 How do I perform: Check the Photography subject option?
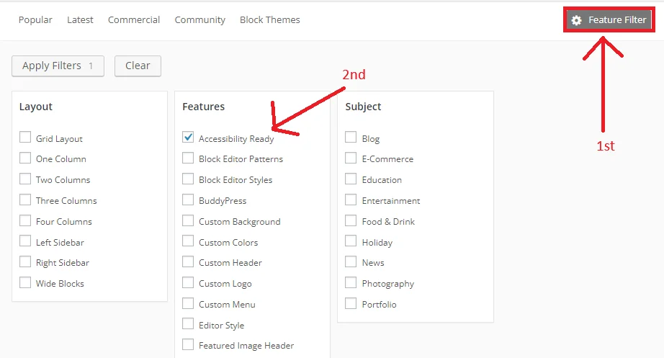coord(351,283)
